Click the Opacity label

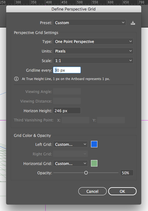[x=45, y=173]
